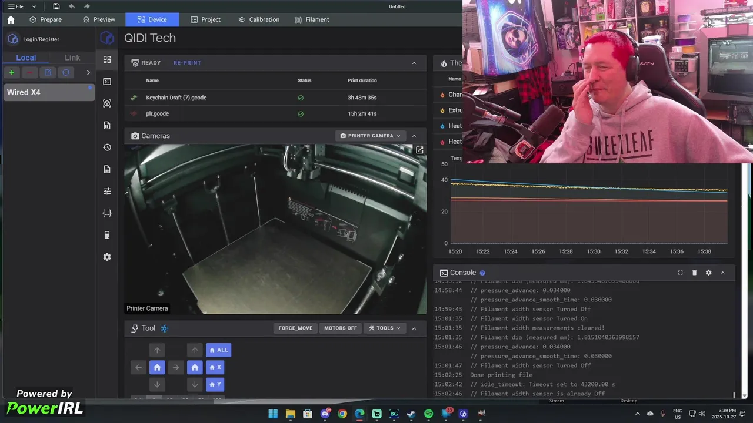Collapse the Tool panel
The image size is (753, 423).
(x=414, y=328)
